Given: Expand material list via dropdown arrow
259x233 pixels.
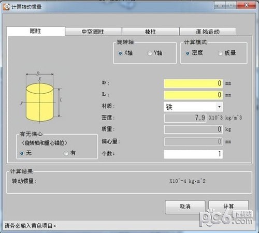Looking at the screenshot, I should 219,107.
